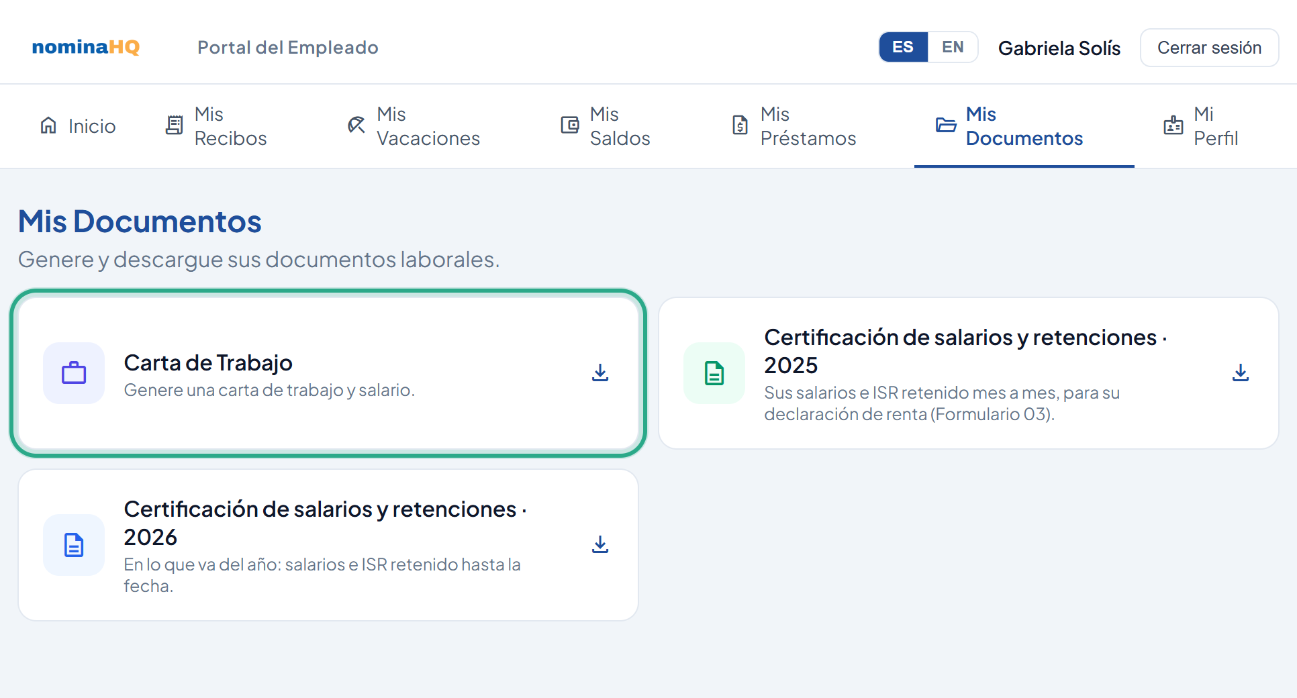Open the Mis Saldos tab
1297x698 pixels.
tap(606, 126)
